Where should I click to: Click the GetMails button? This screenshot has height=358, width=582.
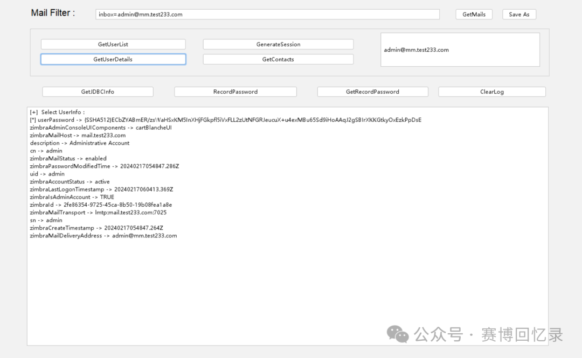coord(474,15)
